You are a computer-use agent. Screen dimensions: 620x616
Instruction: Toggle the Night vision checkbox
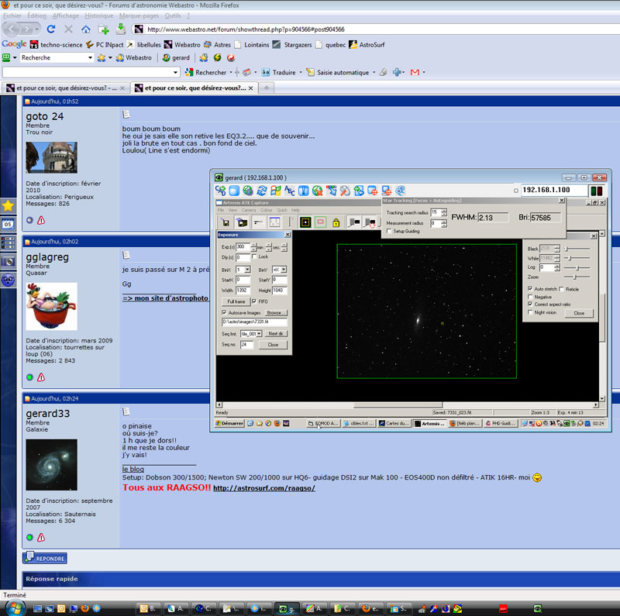point(530,312)
